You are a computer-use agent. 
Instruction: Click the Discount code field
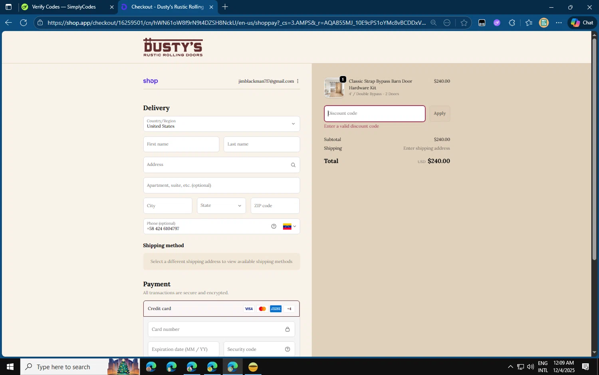pos(375,114)
